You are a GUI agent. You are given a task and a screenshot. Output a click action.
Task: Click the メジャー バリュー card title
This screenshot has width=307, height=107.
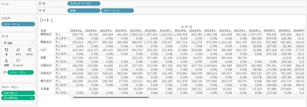(x=10, y=87)
